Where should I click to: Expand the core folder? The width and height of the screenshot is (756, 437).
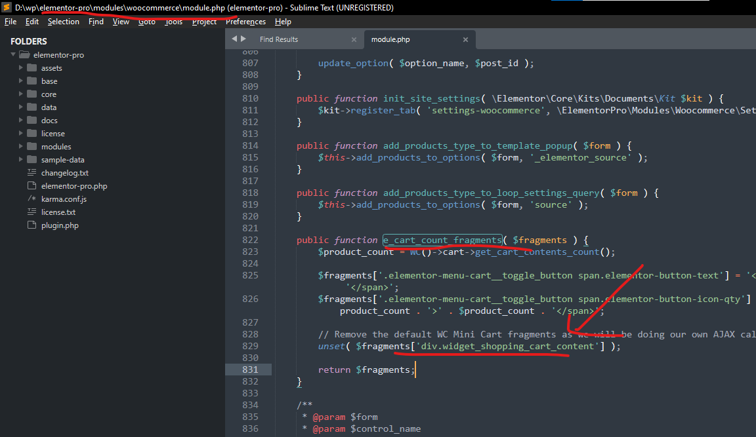pos(21,94)
